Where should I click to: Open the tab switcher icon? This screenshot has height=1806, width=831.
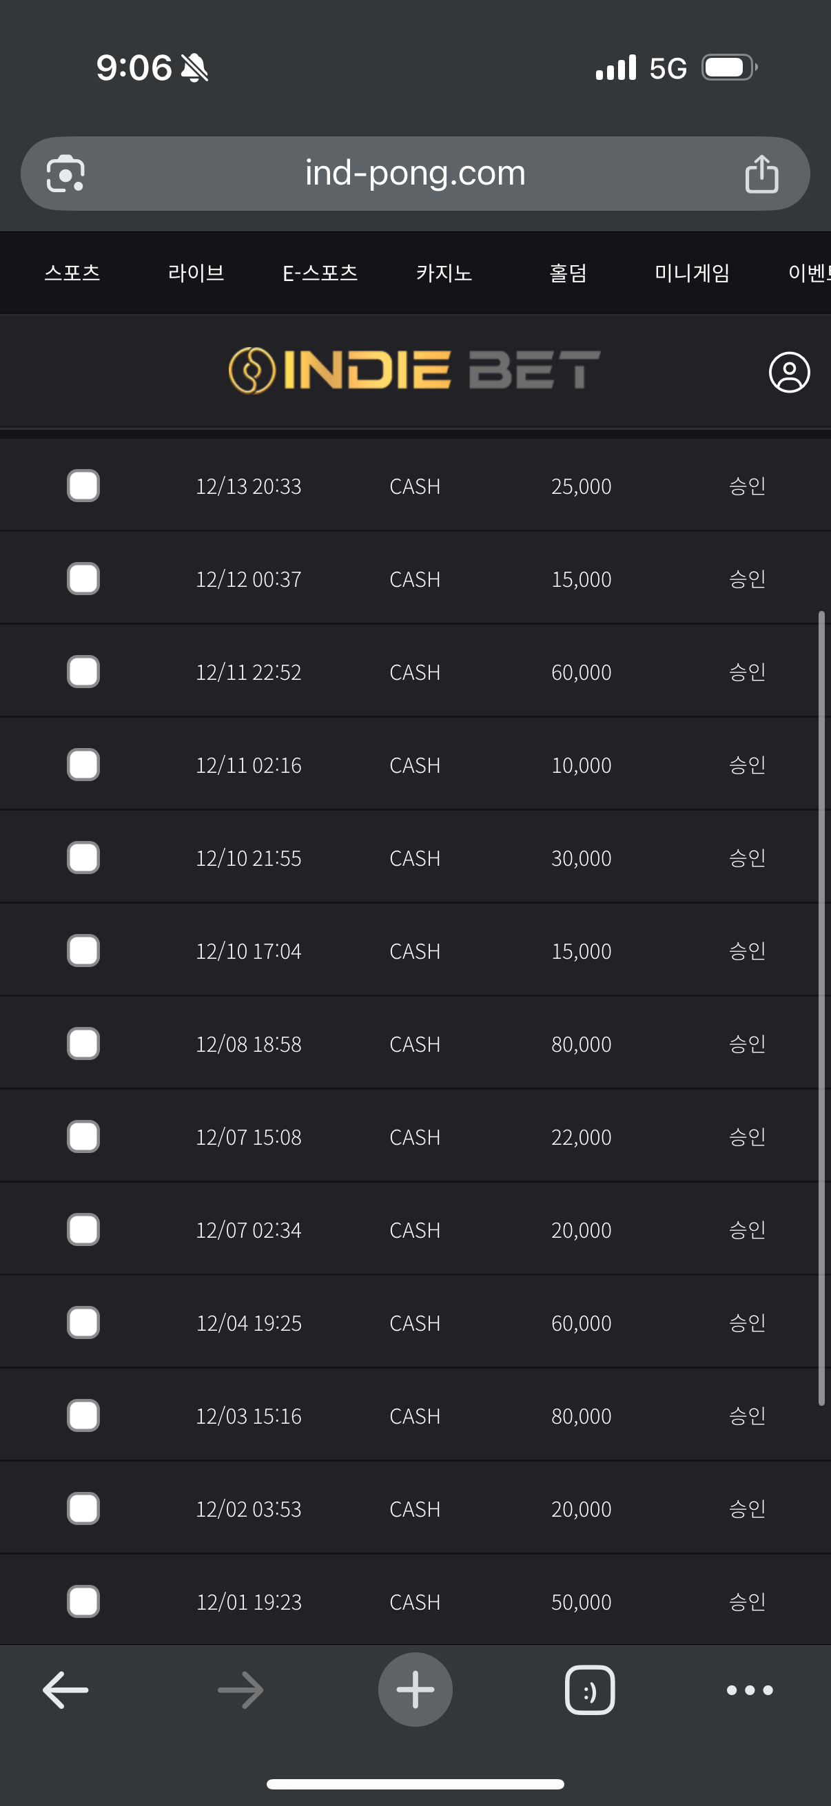click(x=589, y=1690)
